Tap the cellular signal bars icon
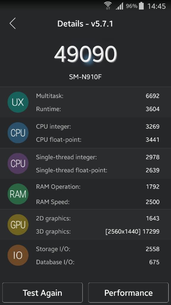This screenshot has height=305, width=171. (119, 6)
